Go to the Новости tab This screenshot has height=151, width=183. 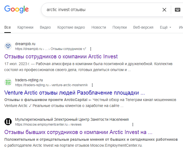coord(99,27)
